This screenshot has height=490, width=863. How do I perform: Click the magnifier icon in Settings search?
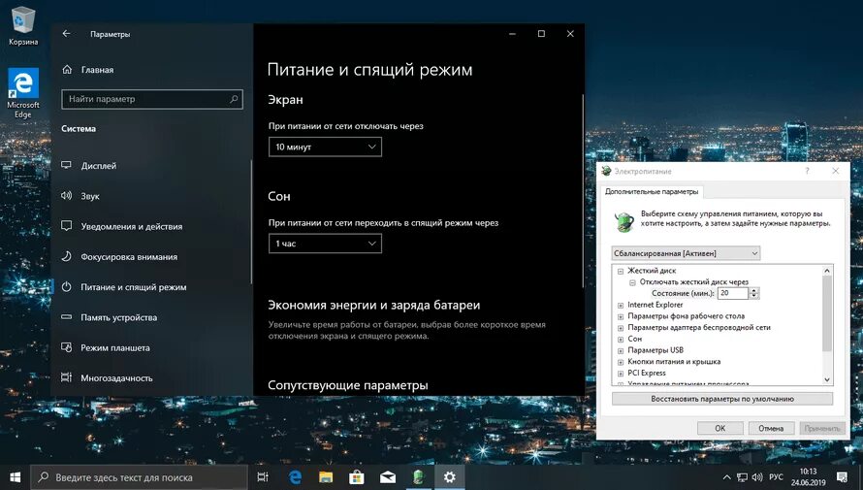tap(234, 99)
